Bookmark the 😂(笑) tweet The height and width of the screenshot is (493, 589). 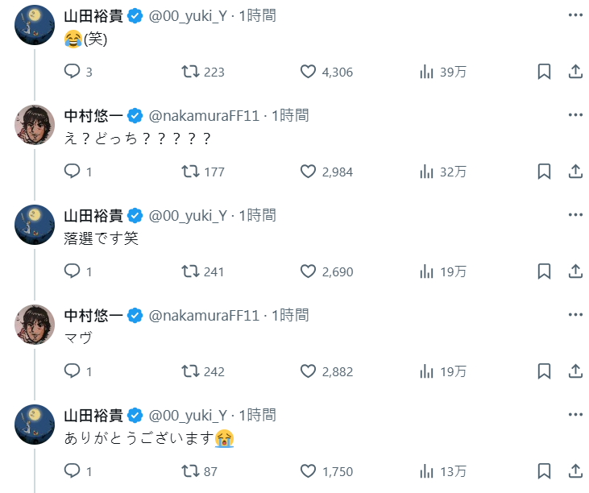pos(544,72)
